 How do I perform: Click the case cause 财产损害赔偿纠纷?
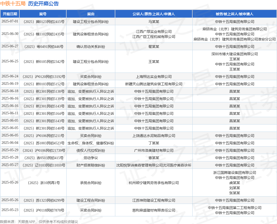[91, 165]
